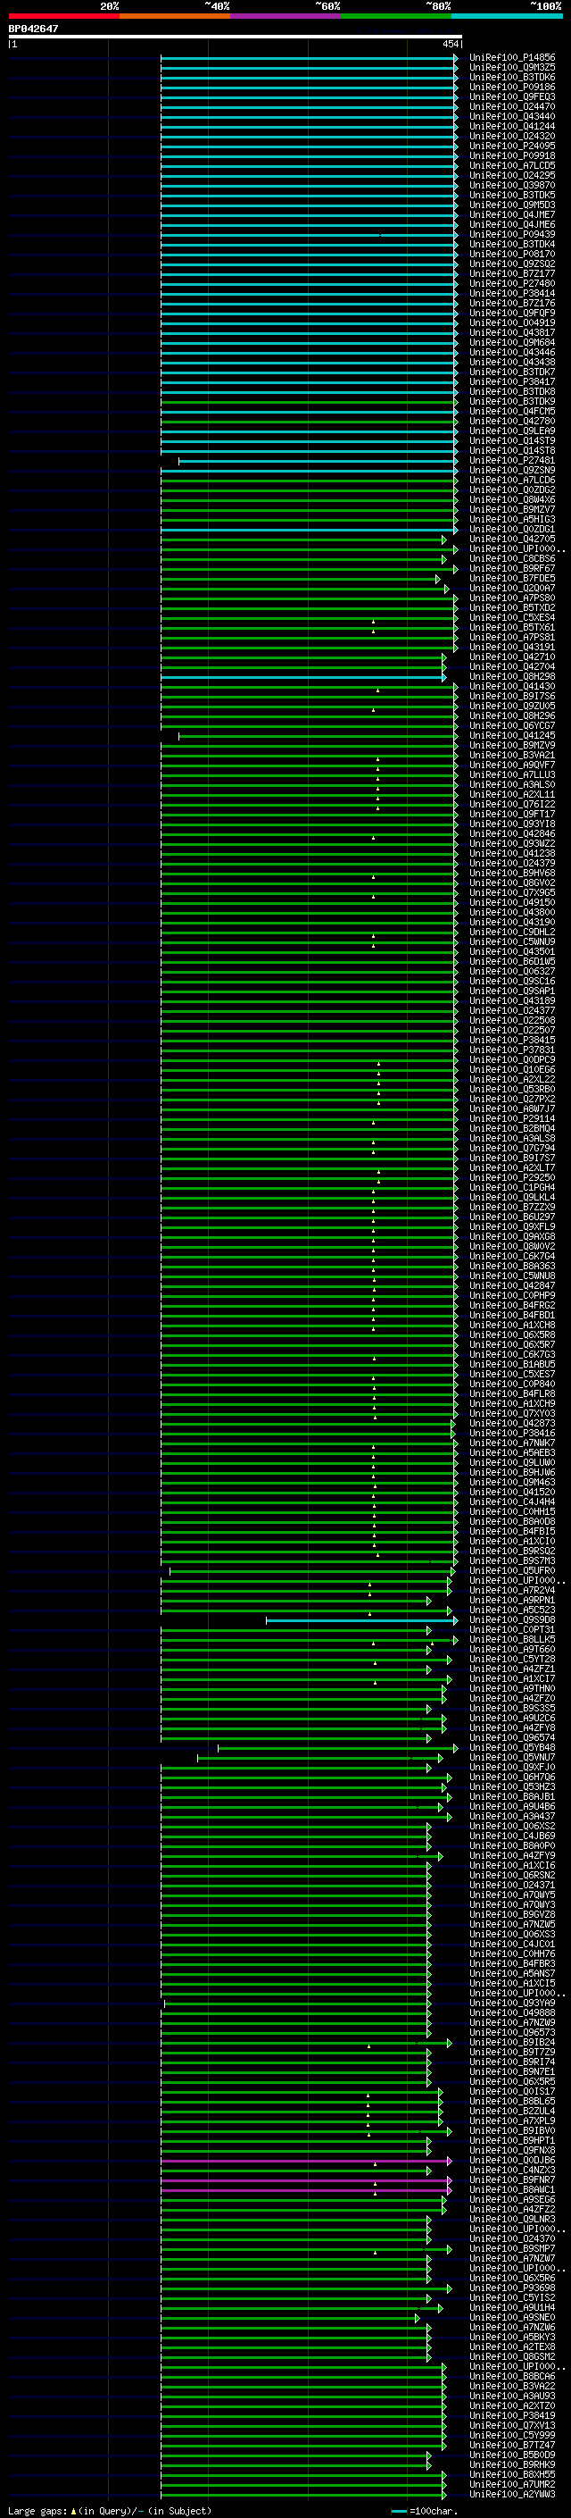Viewport: 571px width, 2518px height.
Task: Click the cyan ~100% identity legend bar
Action: 507,16
